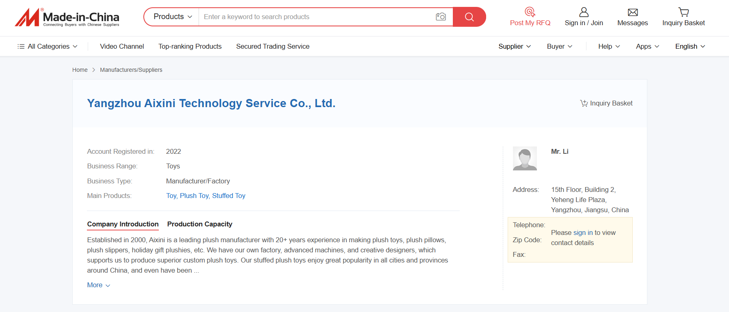Click the 'Telephone:' label

click(529, 225)
